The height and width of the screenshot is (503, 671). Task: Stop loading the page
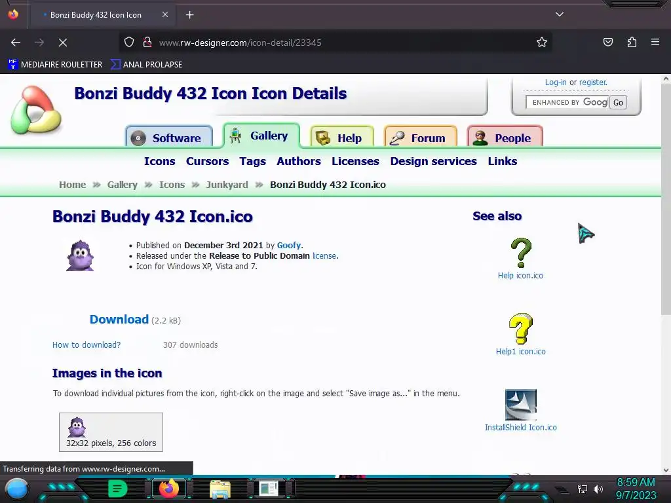(62, 43)
